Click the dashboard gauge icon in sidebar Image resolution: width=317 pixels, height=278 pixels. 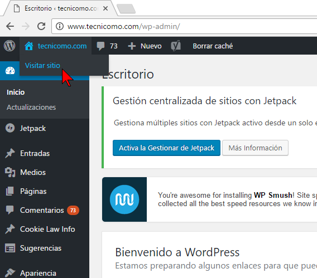click(10, 71)
